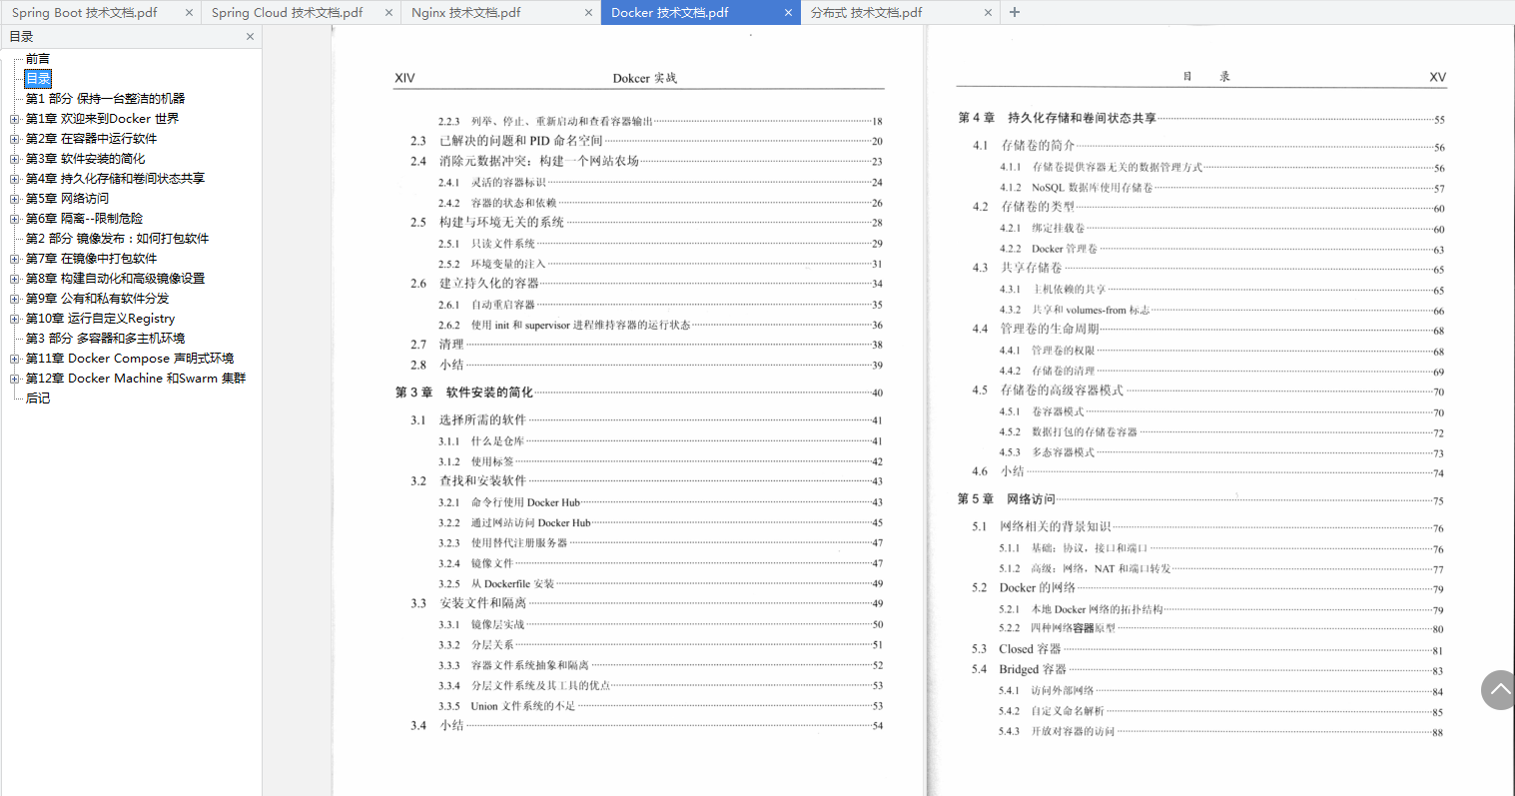Image resolution: width=1515 pixels, height=796 pixels.
Task: Switch to Spring Cloud 技术文档.pdf tab
Action: click(x=288, y=13)
